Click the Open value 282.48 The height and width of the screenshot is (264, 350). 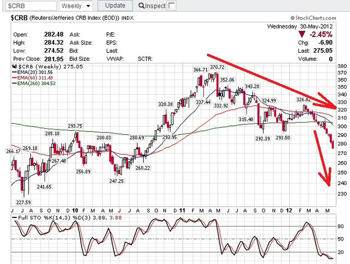54,35
